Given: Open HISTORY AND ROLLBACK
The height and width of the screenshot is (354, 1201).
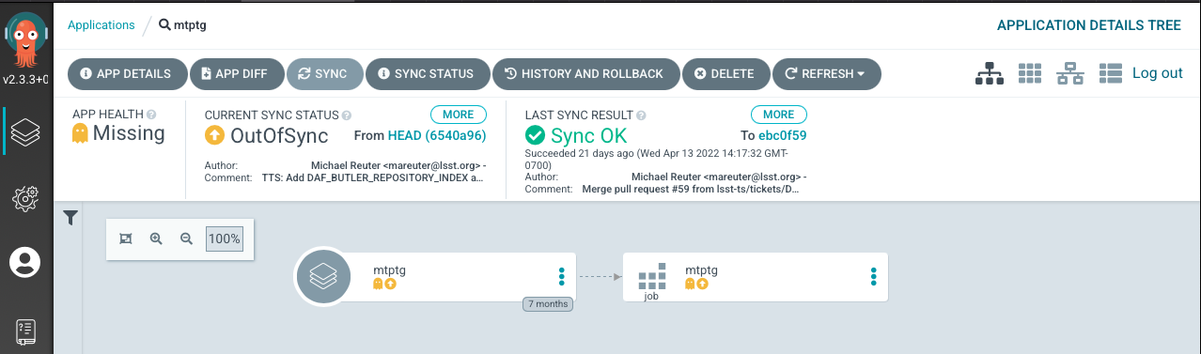Looking at the screenshot, I should (585, 74).
